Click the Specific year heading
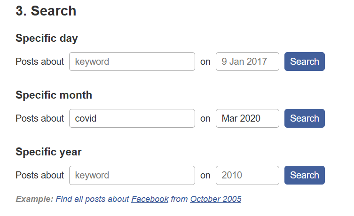354x216 pixels. [48, 152]
